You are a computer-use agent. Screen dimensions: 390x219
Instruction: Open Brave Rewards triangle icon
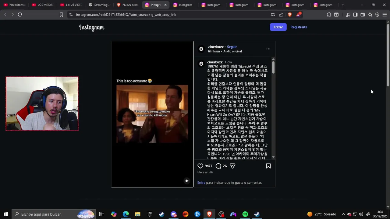[x=298, y=15]
